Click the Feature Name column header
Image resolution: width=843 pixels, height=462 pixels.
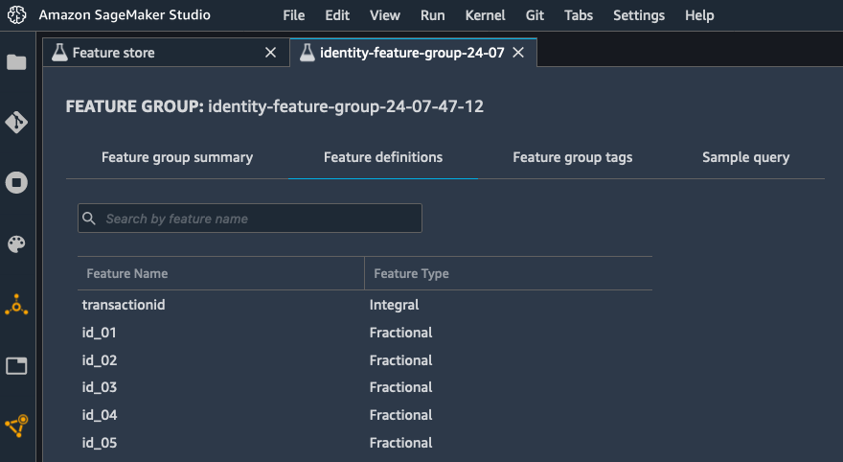click(126, 273)
